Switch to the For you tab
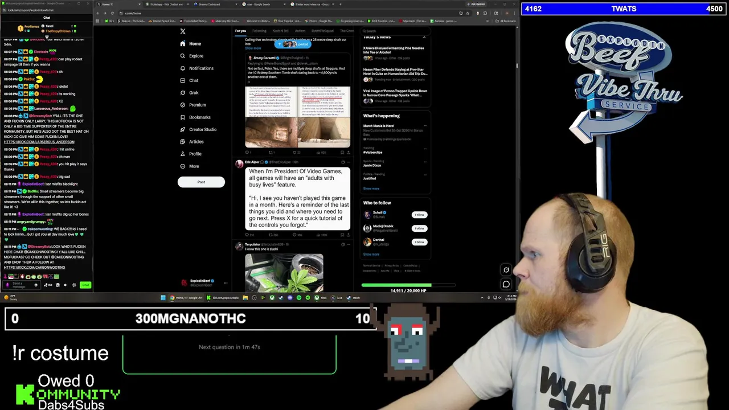729x410 pixels. click(240, 31)
